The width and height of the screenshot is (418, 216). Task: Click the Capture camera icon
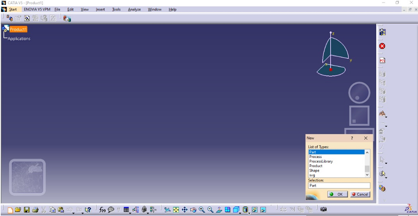click(x=323, y=209)
